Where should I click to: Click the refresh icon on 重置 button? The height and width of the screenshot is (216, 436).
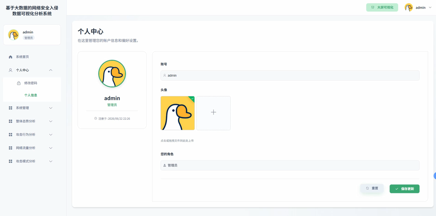coord(367,188)
